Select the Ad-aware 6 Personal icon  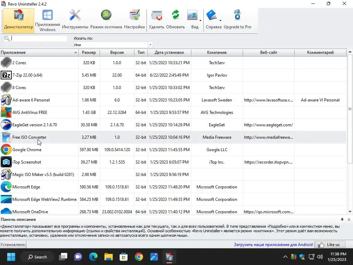click(x=6, y=100)
